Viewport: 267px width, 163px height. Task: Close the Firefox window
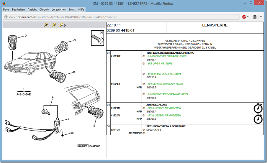(x=259, y=3)
